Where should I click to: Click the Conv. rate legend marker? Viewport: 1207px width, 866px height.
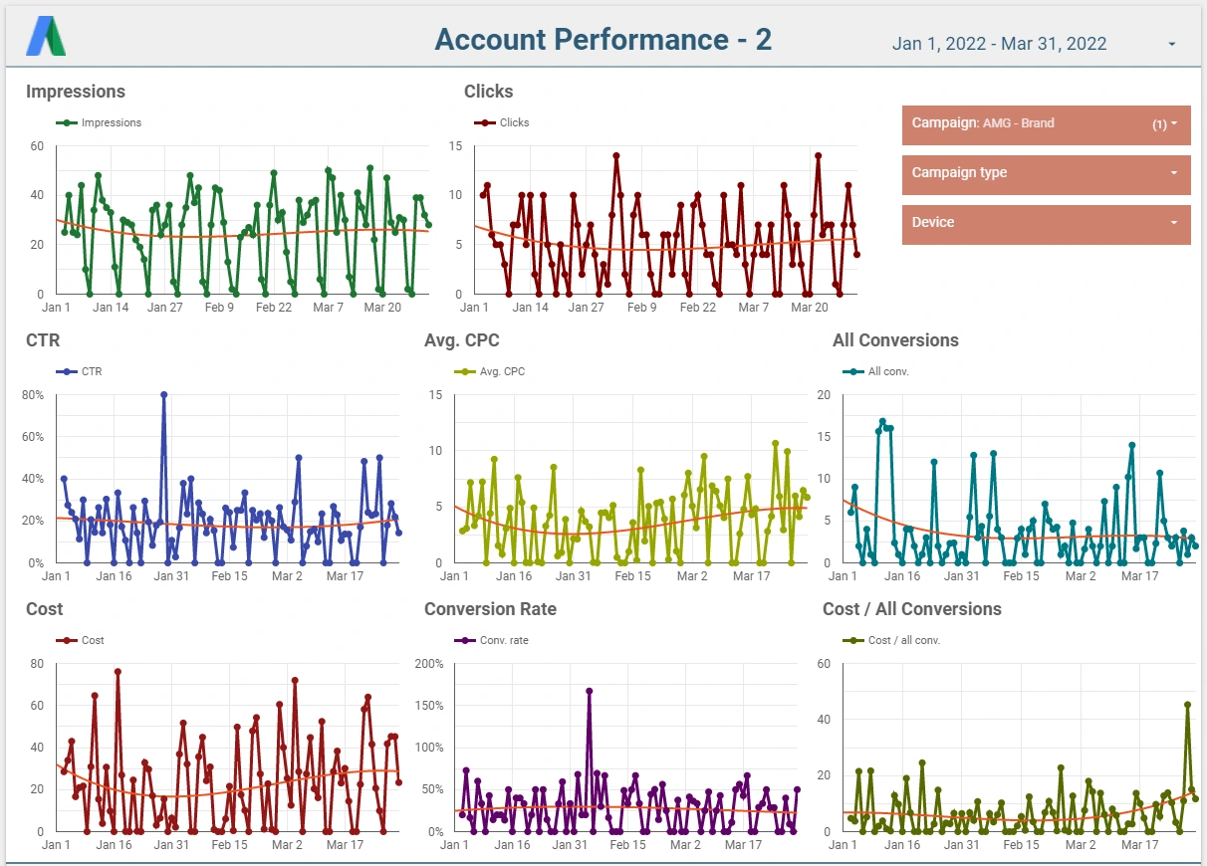click(465, 641)
